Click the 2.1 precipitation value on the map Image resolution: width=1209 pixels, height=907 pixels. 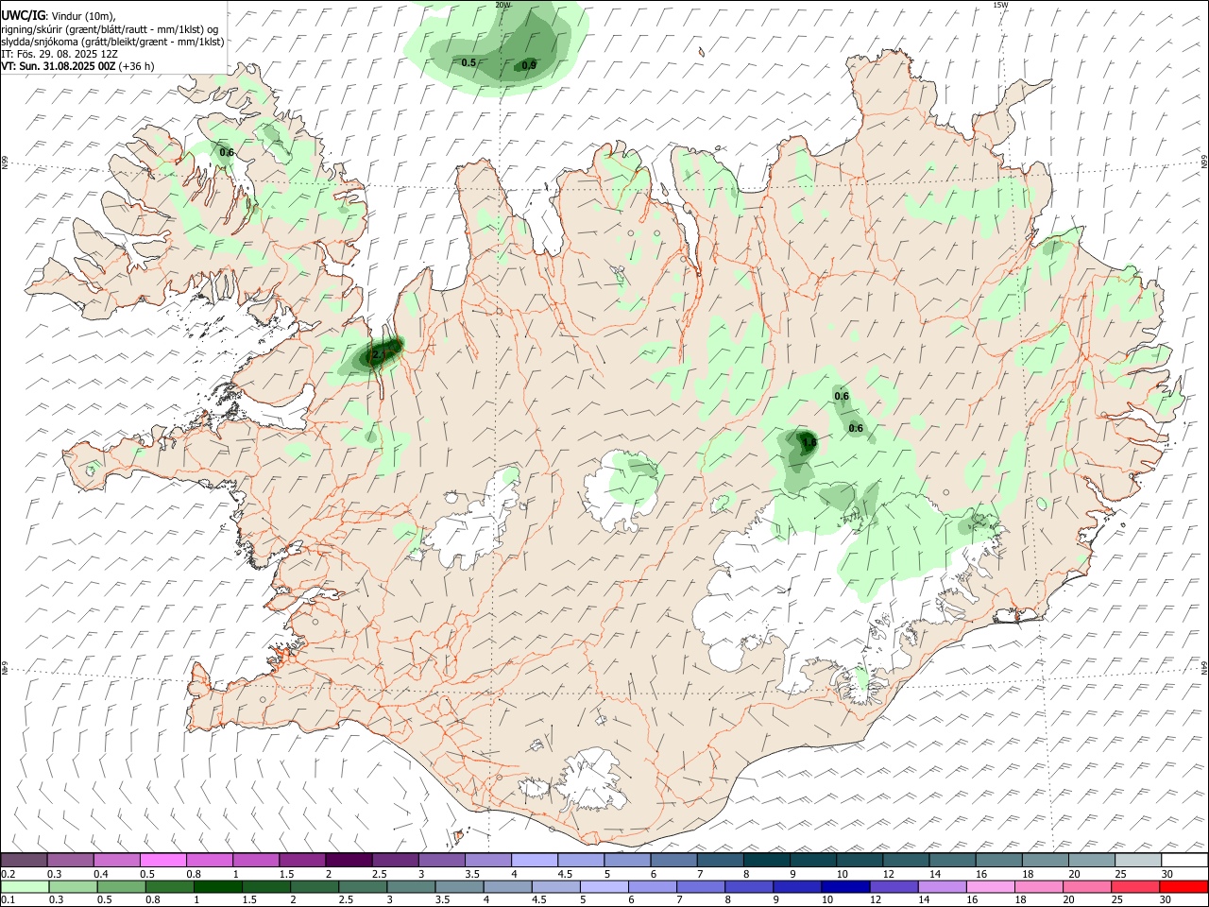377,355
